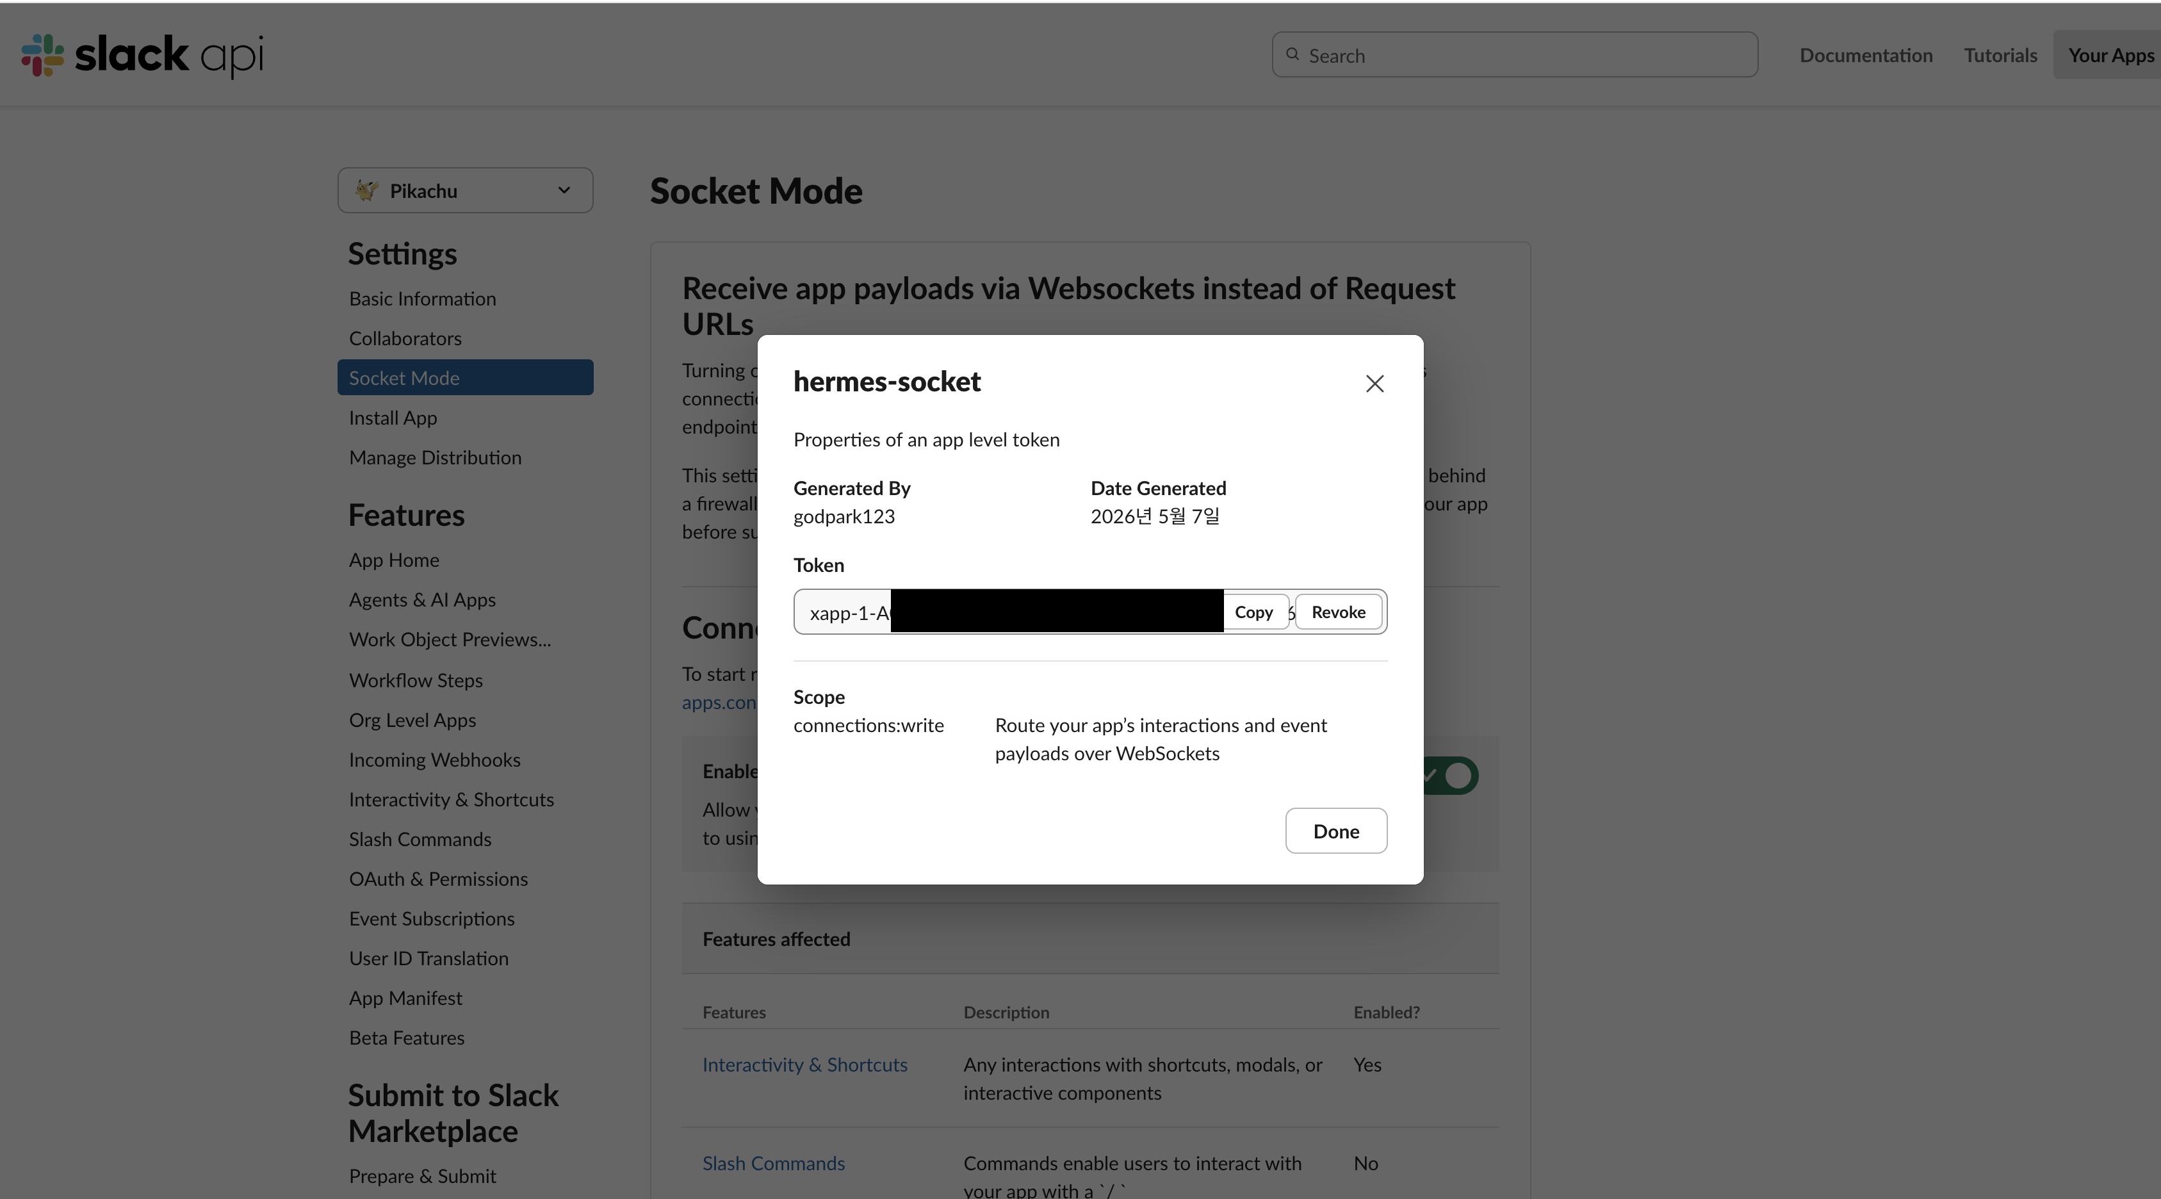The width and height of the screenshot is (2161, 1199).
Task: Click the Features affected heading
Action: pyautogui.click(x=776, y=940)
